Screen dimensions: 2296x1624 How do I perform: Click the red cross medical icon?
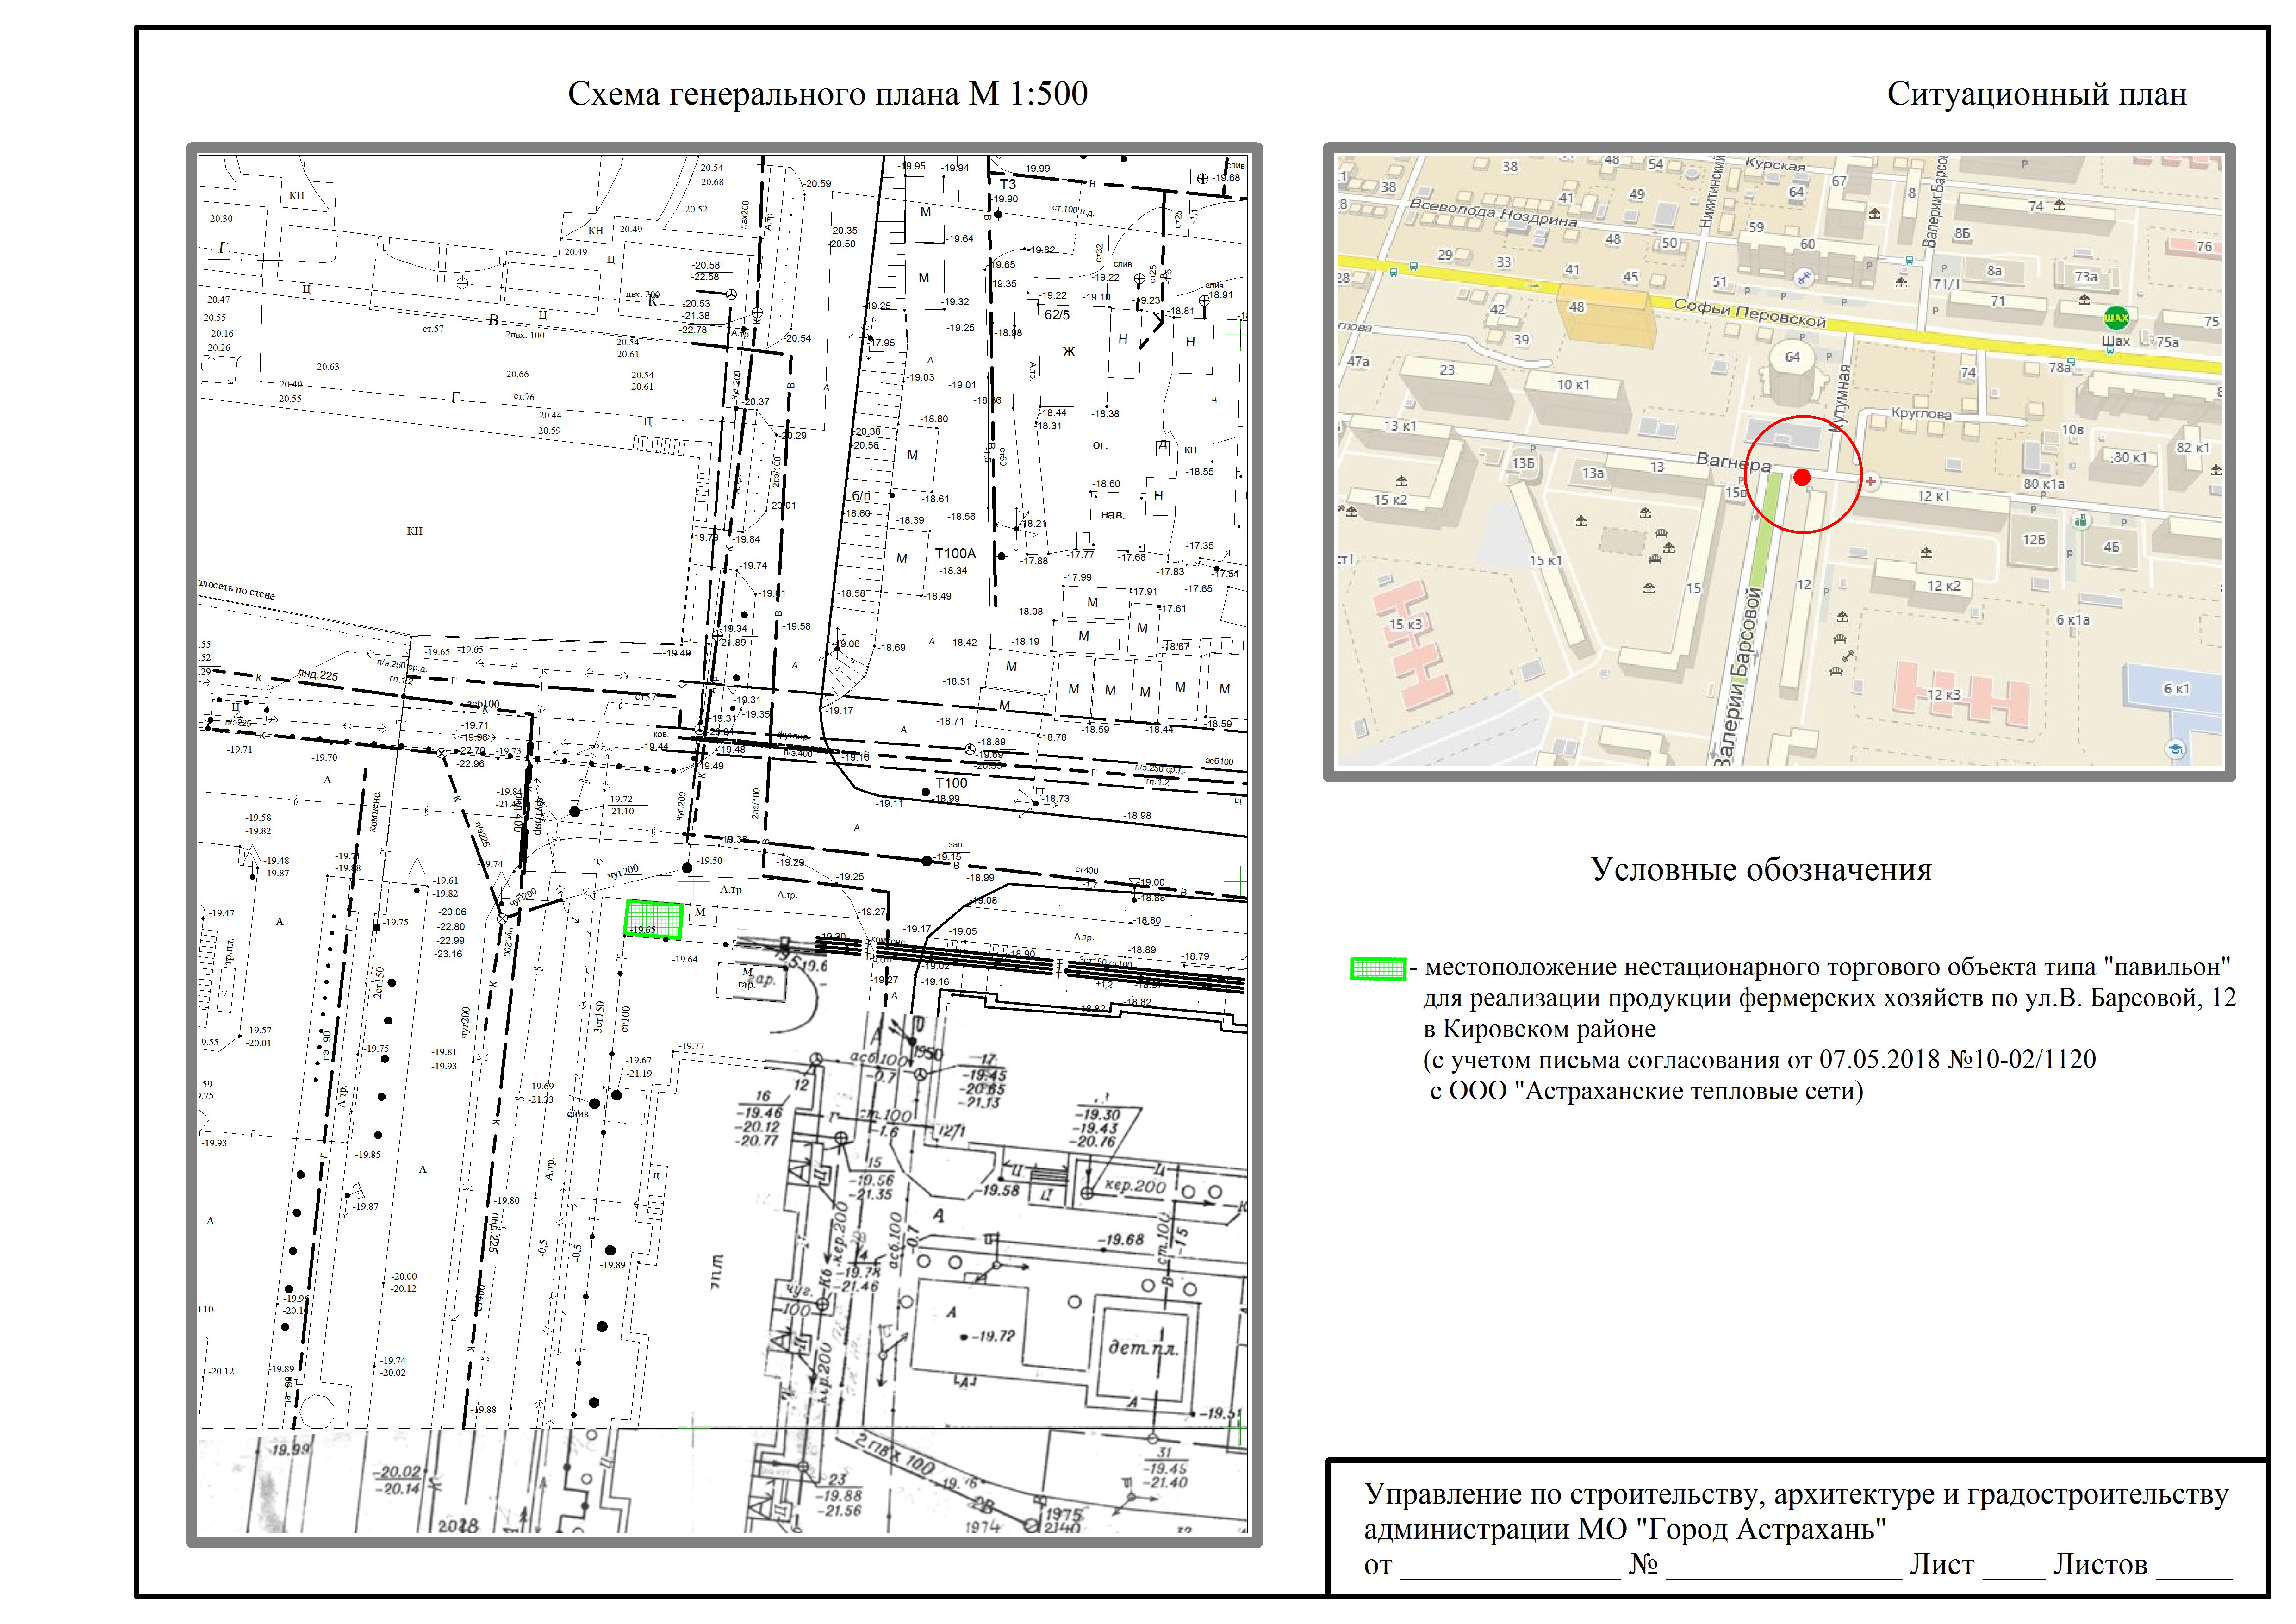pyautogui.click(x=1870, y=482)
